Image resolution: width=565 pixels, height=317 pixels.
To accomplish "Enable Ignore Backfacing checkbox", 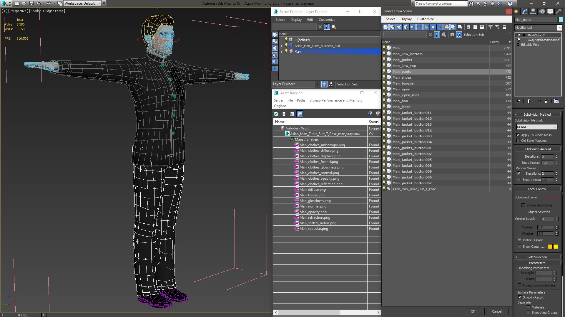I will click(523, 205).
